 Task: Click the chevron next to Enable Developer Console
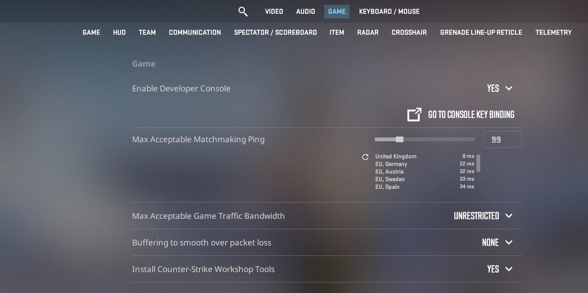click(x=508, y=88)
